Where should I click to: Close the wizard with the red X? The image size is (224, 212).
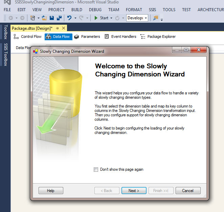coord(199,50)
